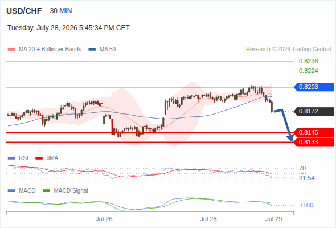Click the blue RSI legend swatch
This screenshot has width=336, height=228.
[11, 158]
